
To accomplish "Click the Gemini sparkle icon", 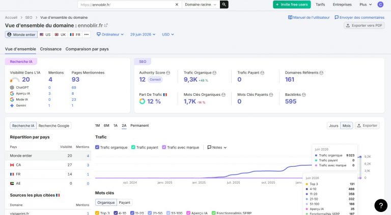I will [x=12, y=105].
